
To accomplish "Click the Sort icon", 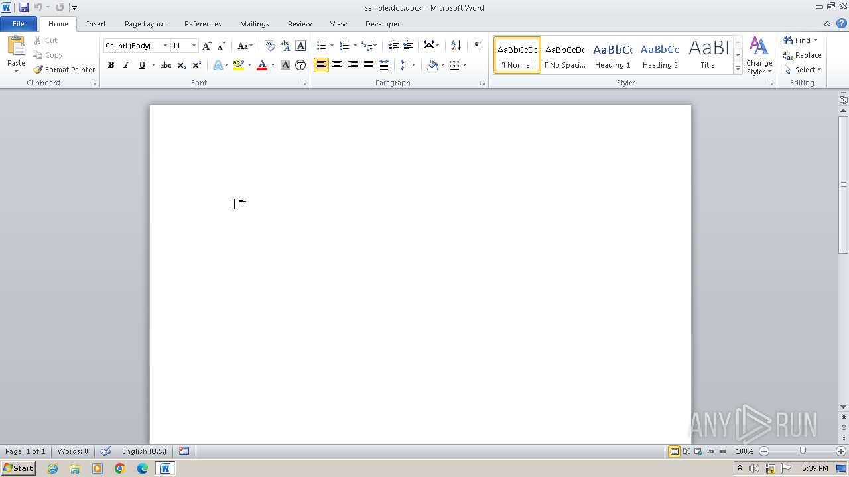I will [x=456, y=46].
